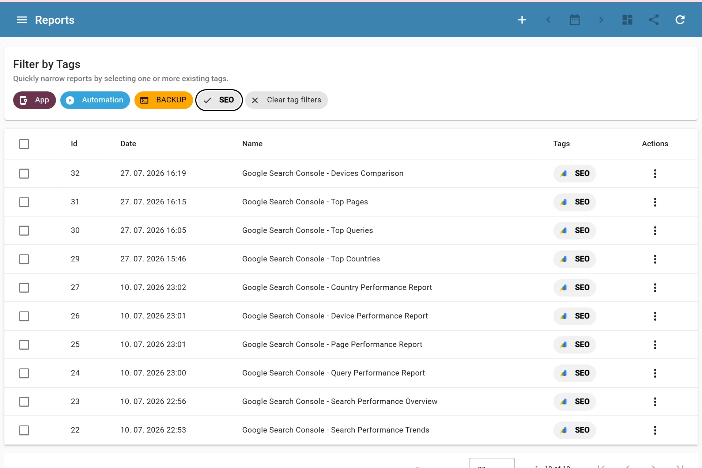Check the box for report Id 29

click(x=24, y=259)
